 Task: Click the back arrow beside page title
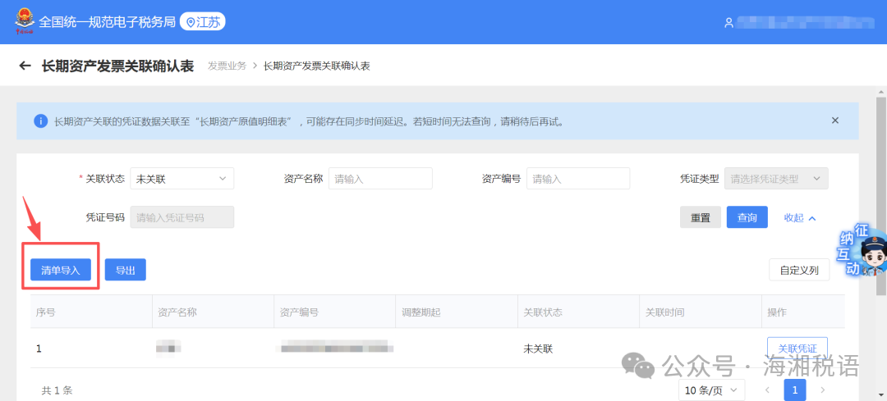coord(25,66)
